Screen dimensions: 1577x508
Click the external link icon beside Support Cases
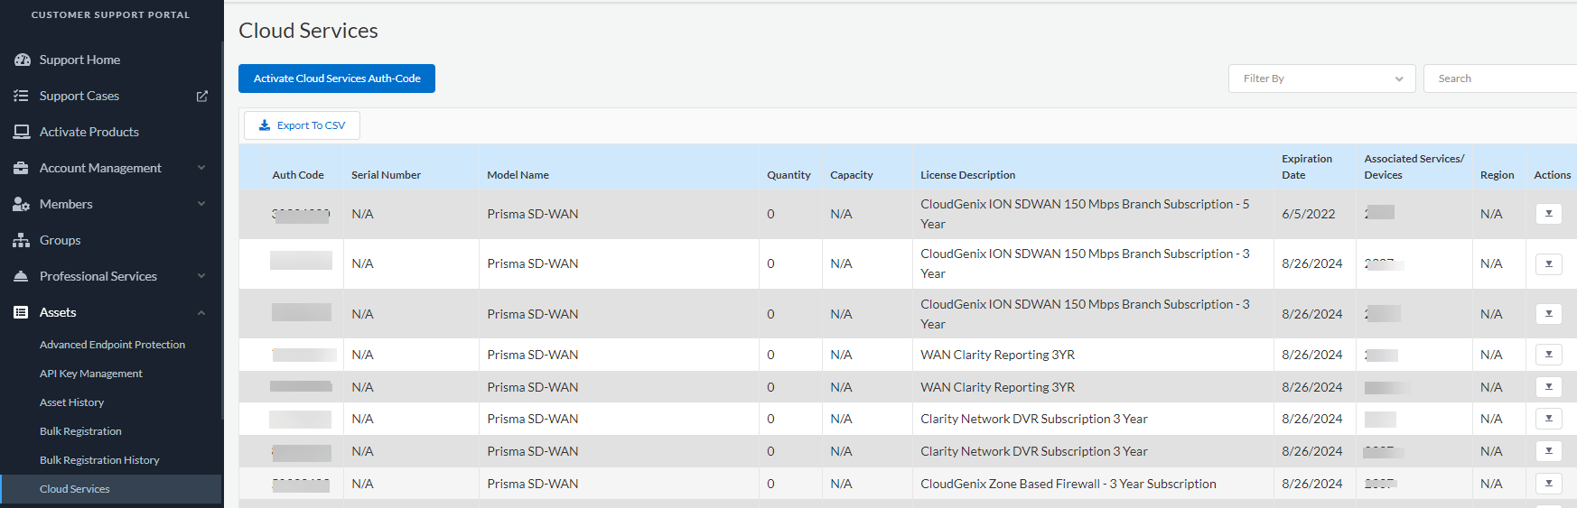point(202,96)
